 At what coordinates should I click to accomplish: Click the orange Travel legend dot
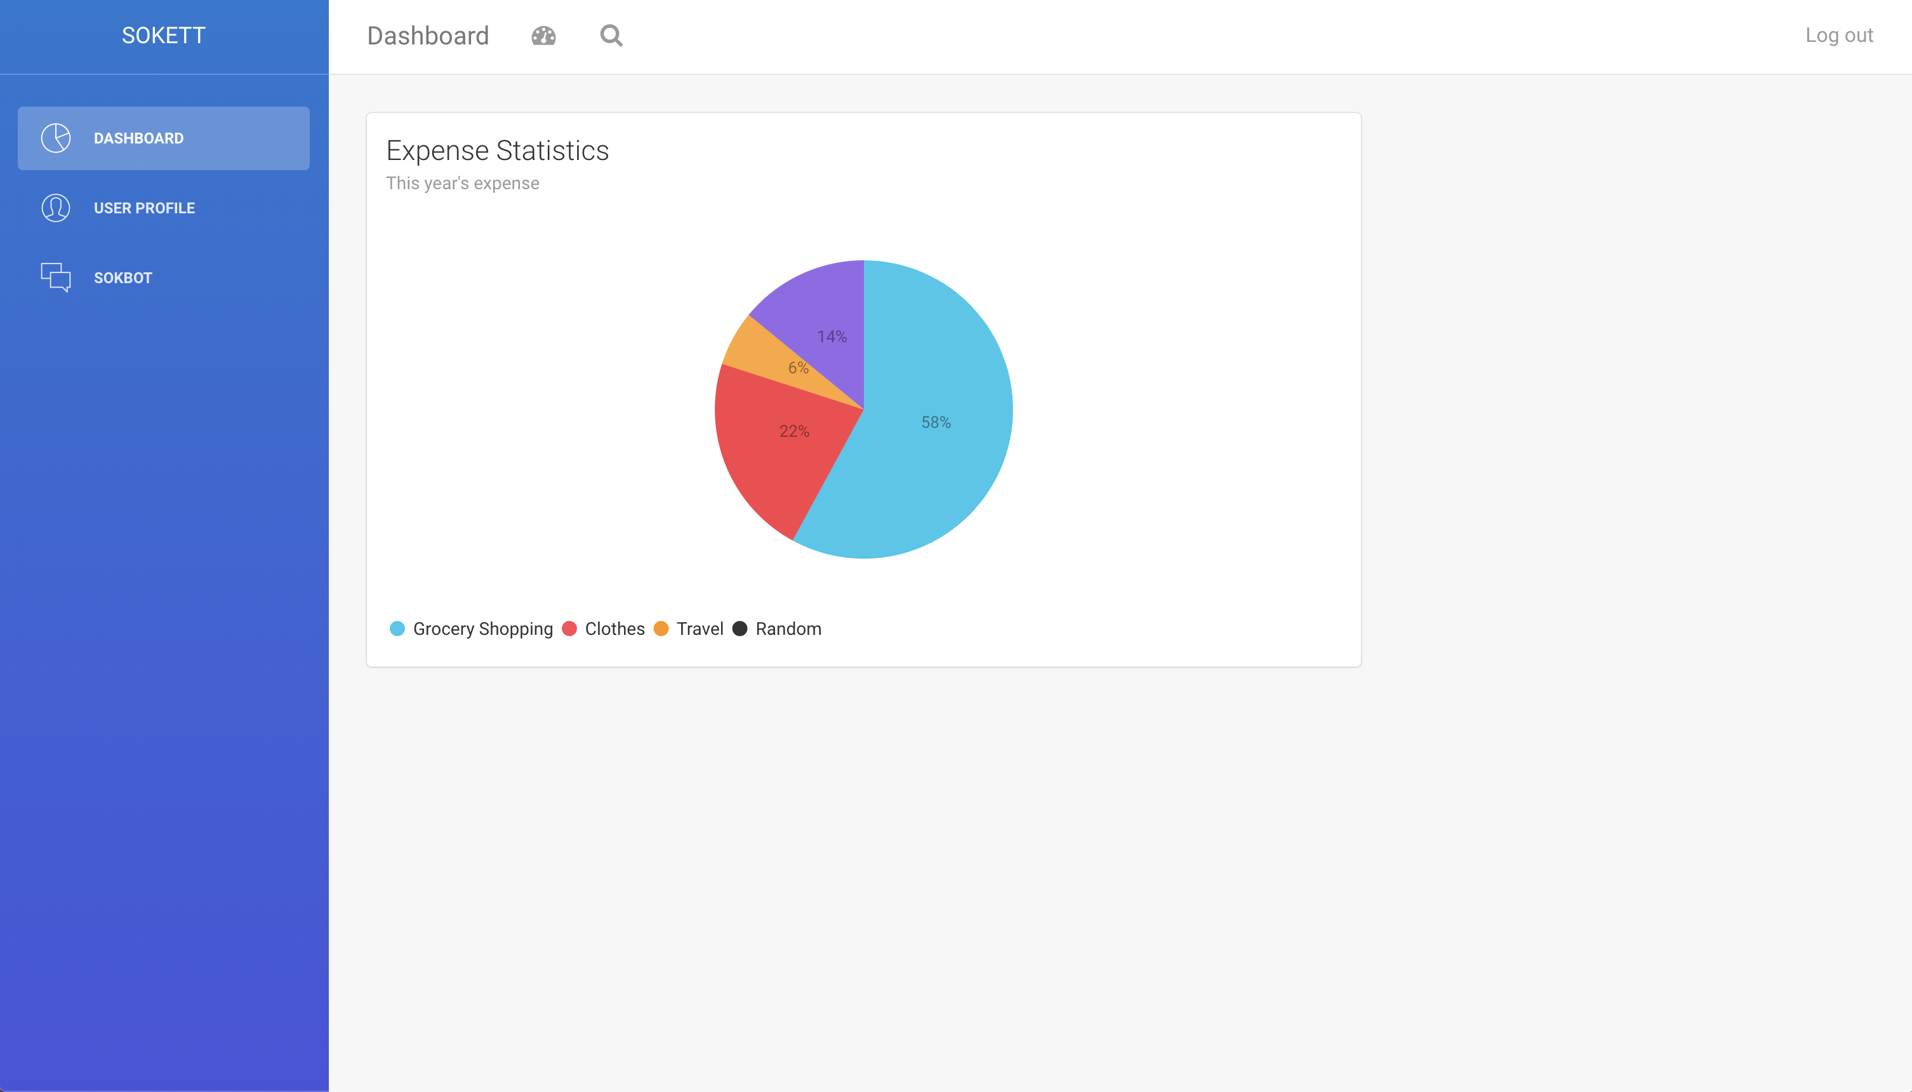(661, 629)
